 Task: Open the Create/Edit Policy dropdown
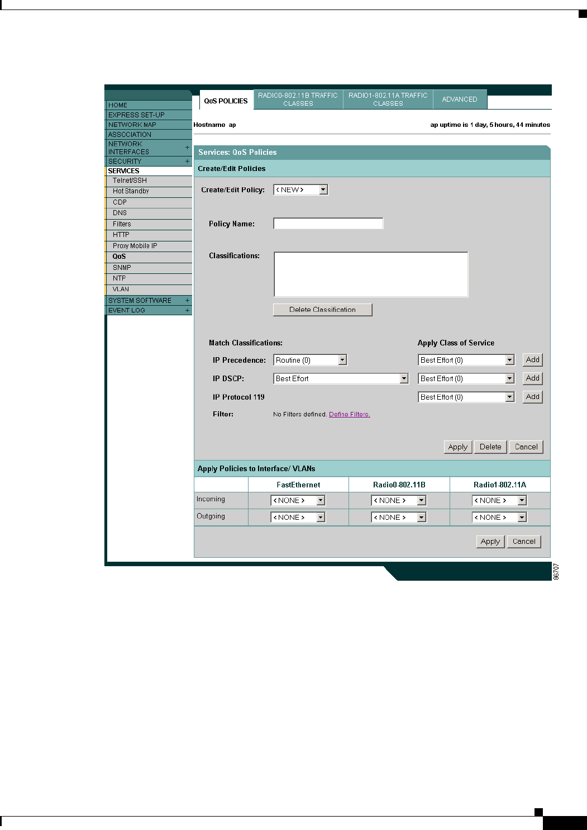coord(300,190)
